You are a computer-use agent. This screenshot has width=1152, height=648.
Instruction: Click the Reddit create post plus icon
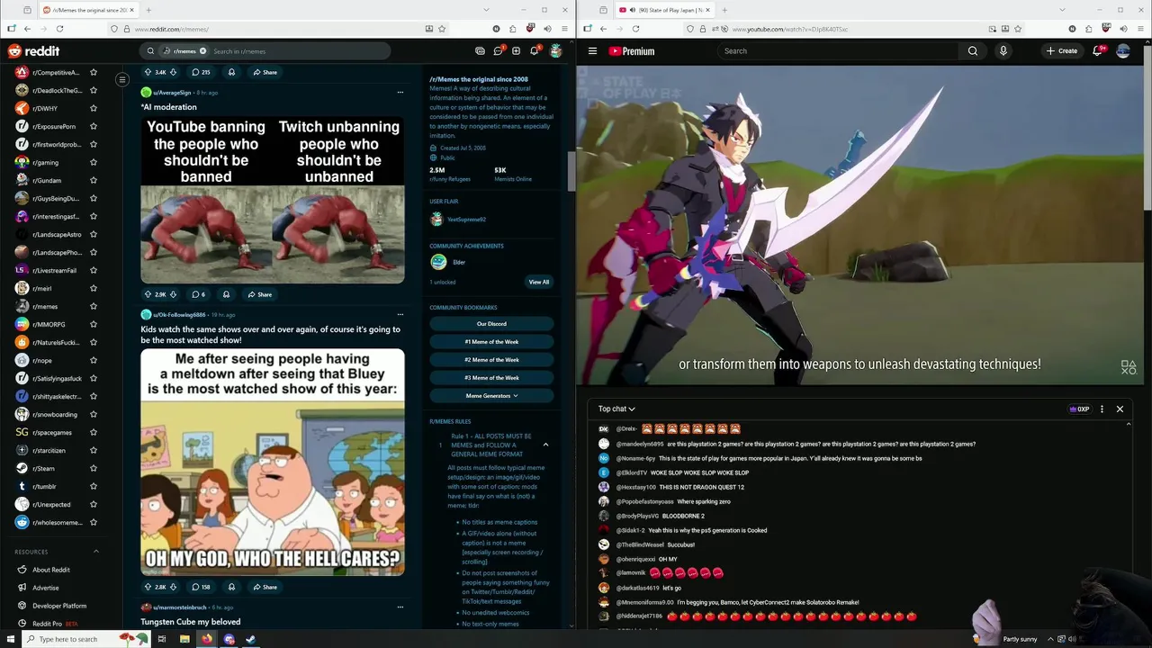516,51
